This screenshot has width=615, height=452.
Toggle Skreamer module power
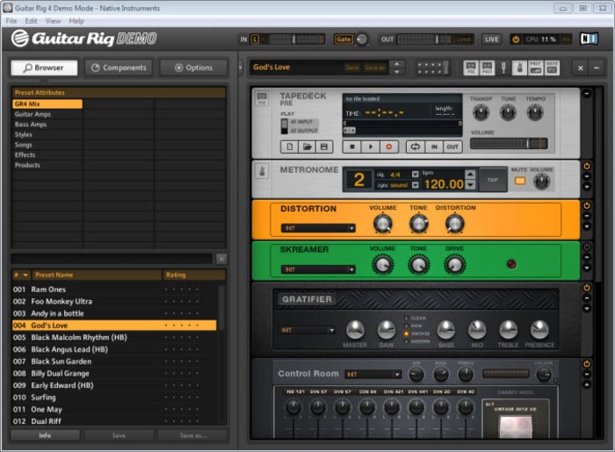point(587,247)
